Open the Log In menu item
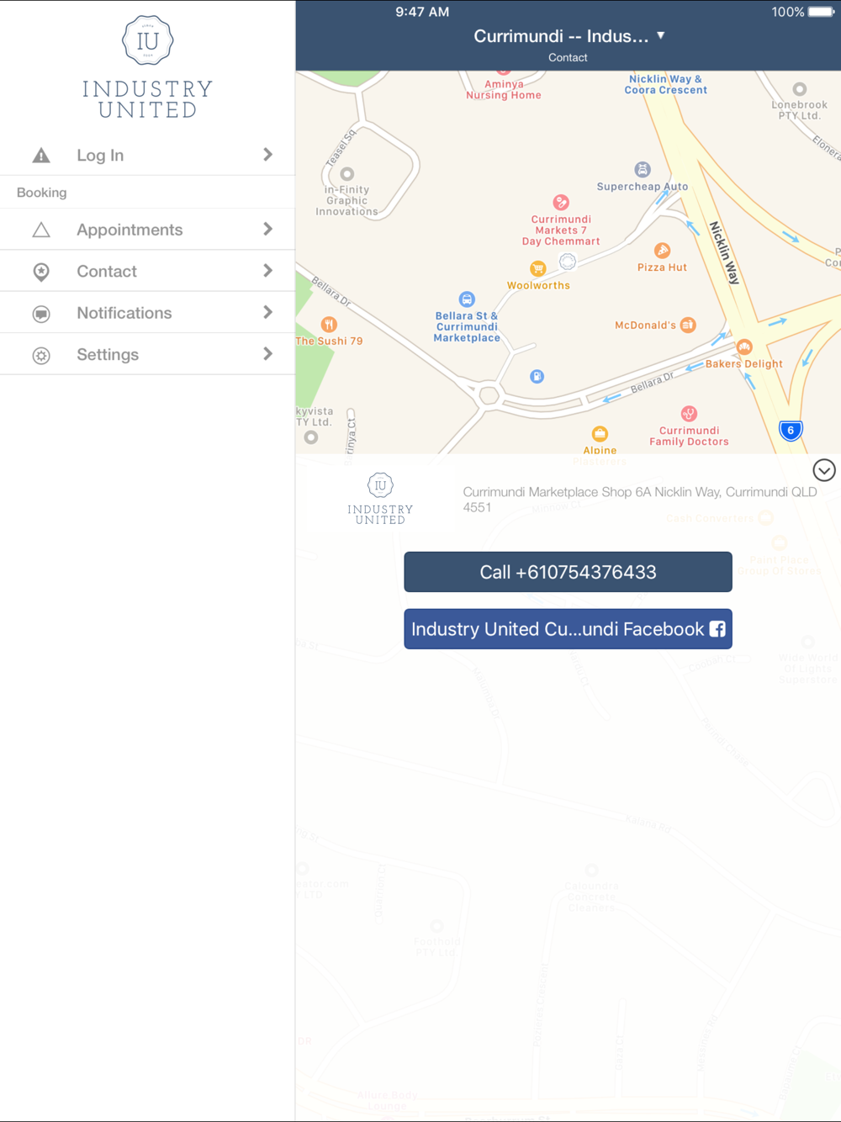The image size is (841, 1122). [x=147, y=155]
